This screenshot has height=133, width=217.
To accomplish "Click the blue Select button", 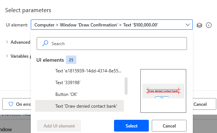I will 131,126.
